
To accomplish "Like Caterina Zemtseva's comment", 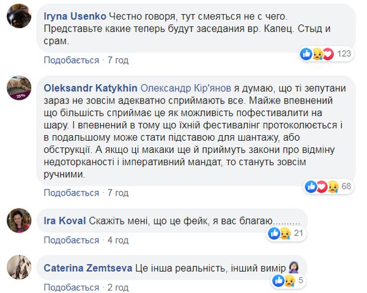I will point(71,287).
